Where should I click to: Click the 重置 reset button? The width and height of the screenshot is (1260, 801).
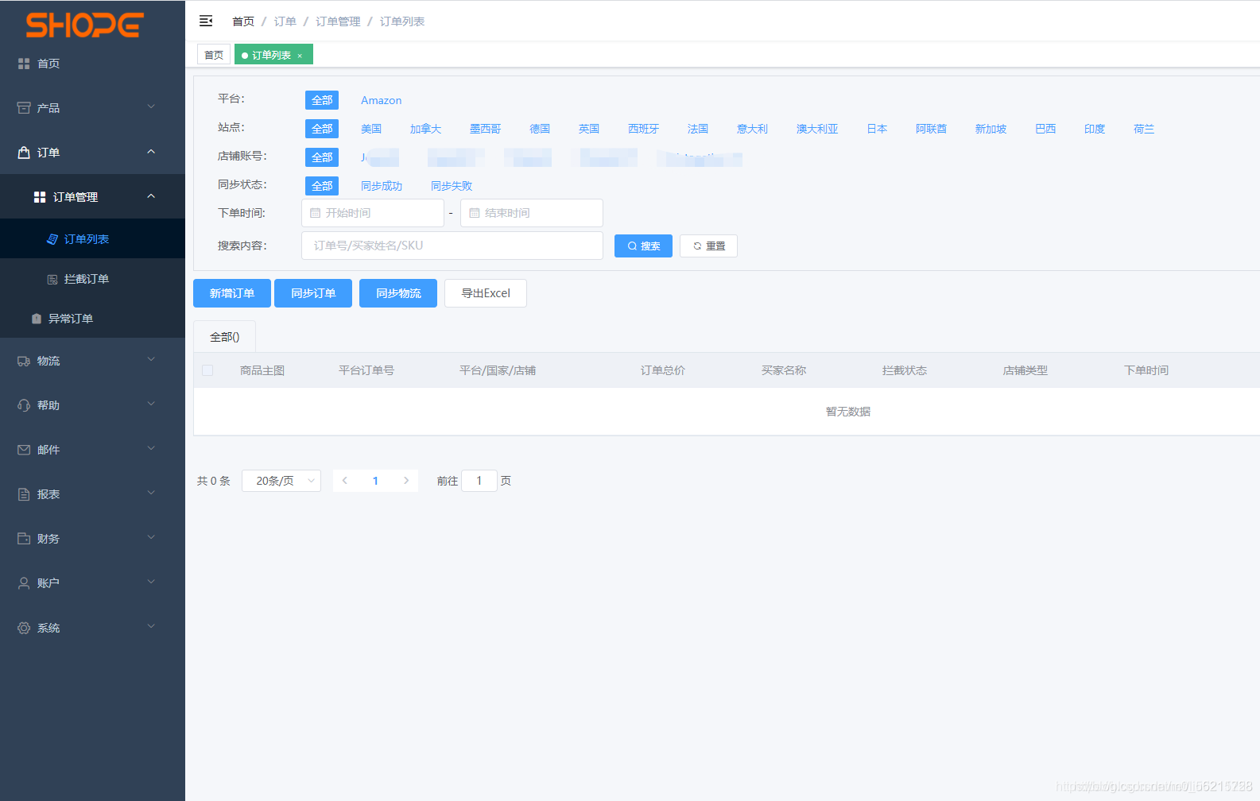(708, 246)
